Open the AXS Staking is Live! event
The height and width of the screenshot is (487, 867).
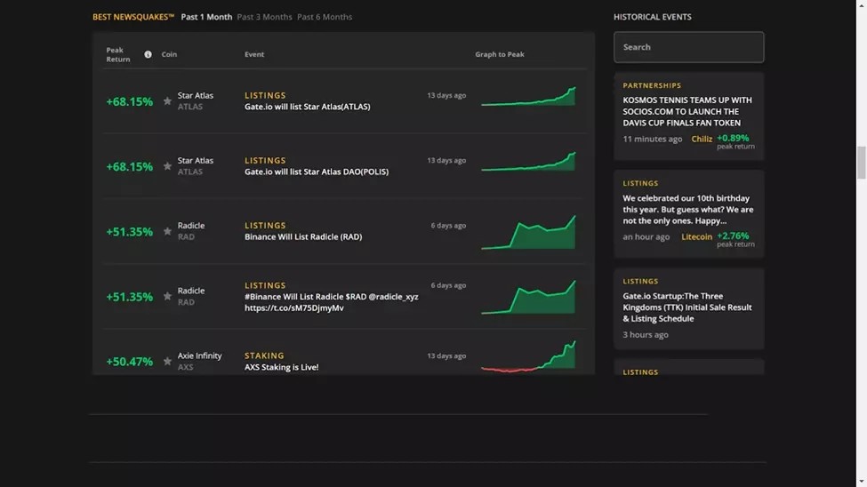point(282,367)
